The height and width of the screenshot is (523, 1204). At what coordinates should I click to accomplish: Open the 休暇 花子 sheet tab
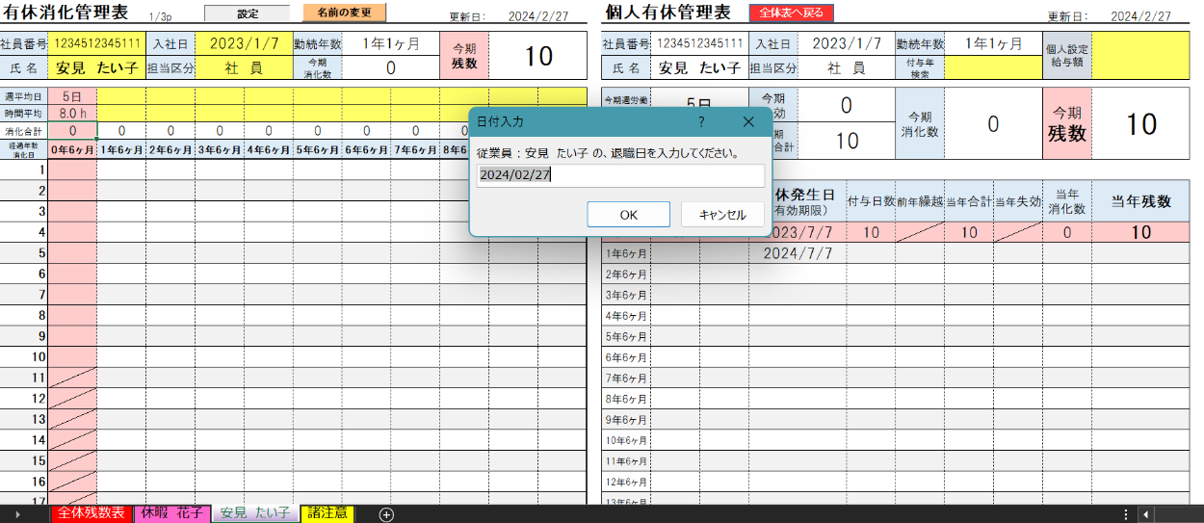(x=172, y=513)
